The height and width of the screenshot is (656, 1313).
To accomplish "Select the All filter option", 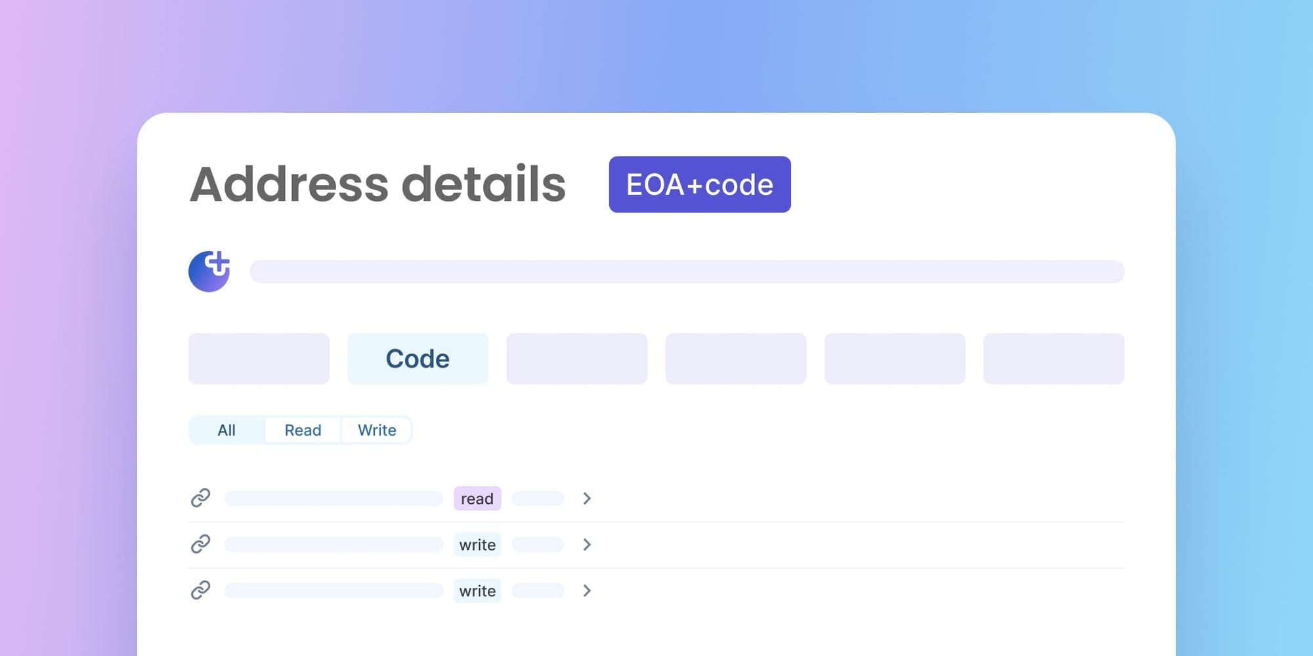I will [x=226, y=430].
